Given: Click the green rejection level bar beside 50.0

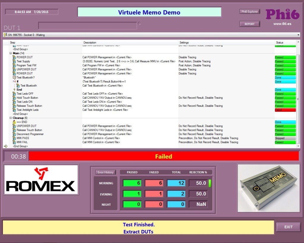Looking at the screenshot, I should tap(210, 183).
